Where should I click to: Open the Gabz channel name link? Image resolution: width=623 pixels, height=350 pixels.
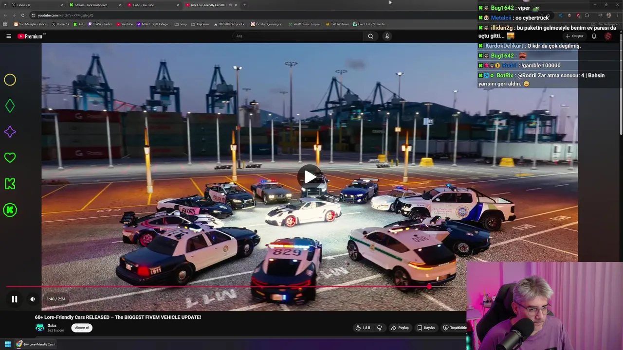click(x=52, y=326)
